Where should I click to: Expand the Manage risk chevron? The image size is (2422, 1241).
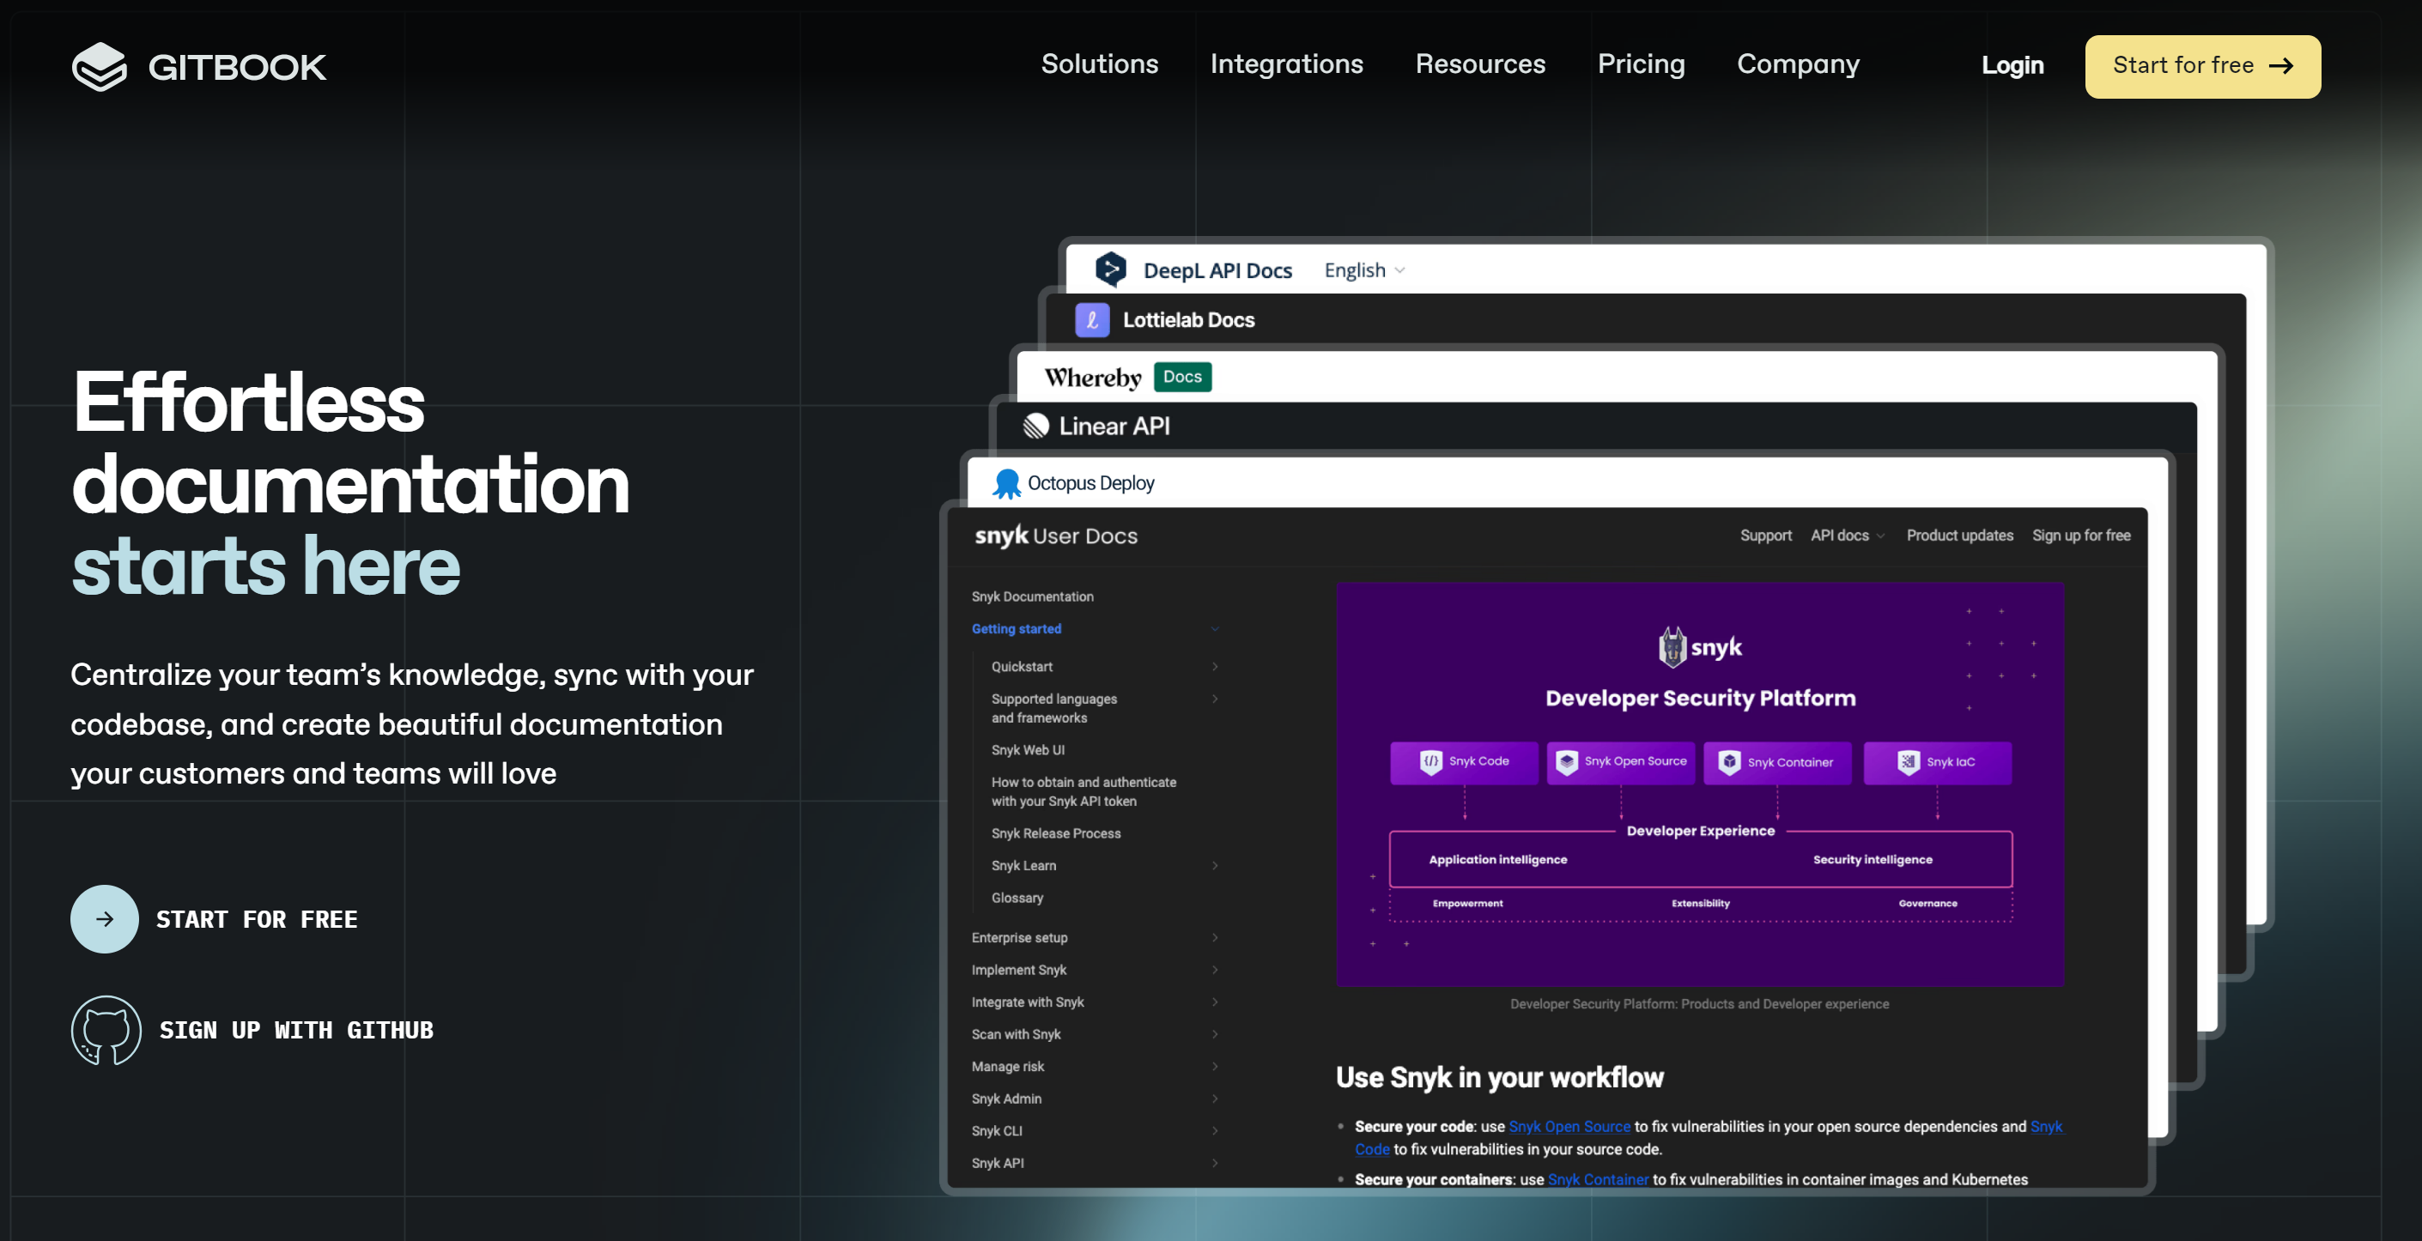[1214, 1066]
